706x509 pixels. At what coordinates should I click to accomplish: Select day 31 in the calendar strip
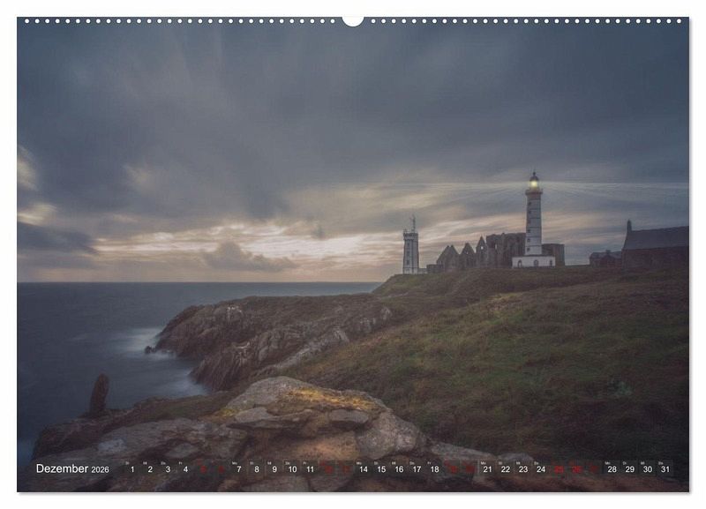click(x=665, y=469)
